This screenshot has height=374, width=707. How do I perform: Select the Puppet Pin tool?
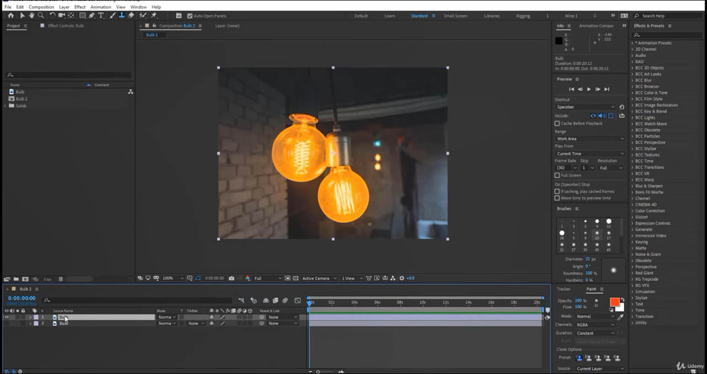[x=154, y=15]
